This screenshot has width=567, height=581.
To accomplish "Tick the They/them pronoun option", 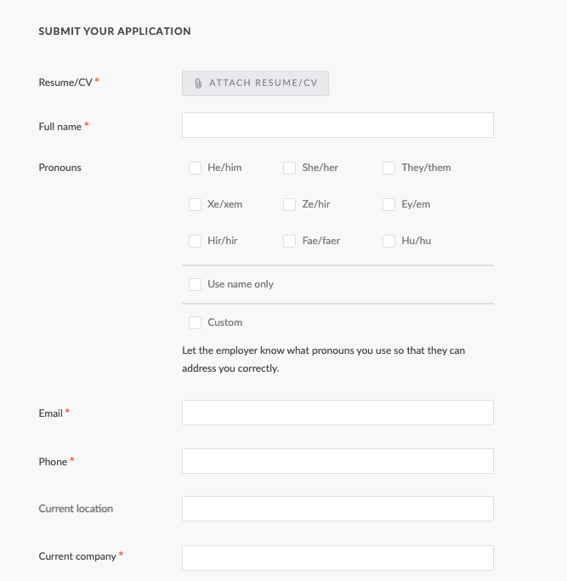I will 389,168.
